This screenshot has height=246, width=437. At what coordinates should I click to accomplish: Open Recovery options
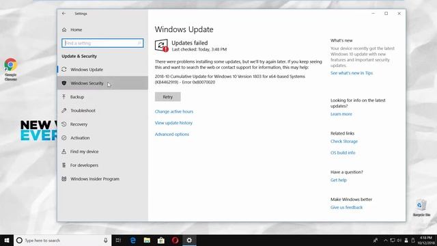[102, 124]
